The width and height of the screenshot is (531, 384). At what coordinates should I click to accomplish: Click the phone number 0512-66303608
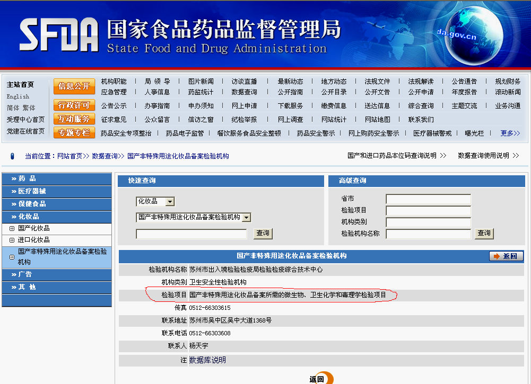[210, 333]
